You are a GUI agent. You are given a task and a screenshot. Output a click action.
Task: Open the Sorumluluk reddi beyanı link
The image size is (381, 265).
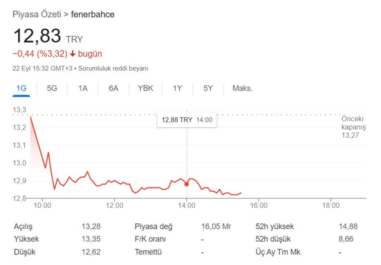(113, 68)
